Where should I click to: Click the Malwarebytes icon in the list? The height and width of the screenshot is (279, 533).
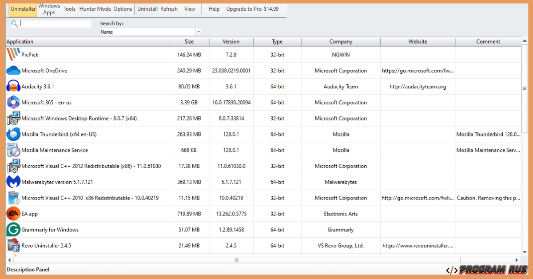[13, 182]
